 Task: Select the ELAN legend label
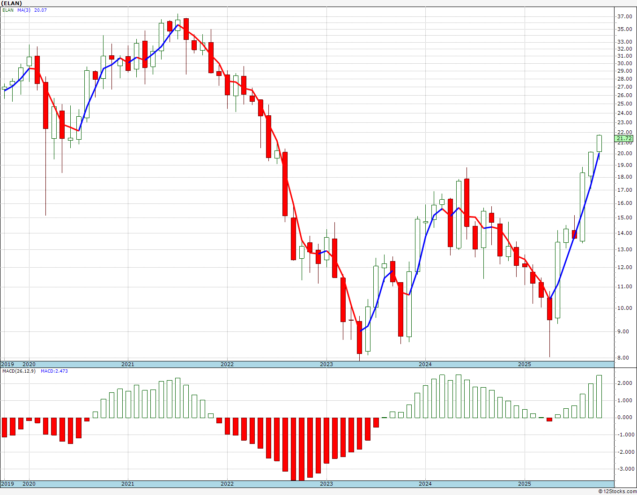(x=8, y=10)
